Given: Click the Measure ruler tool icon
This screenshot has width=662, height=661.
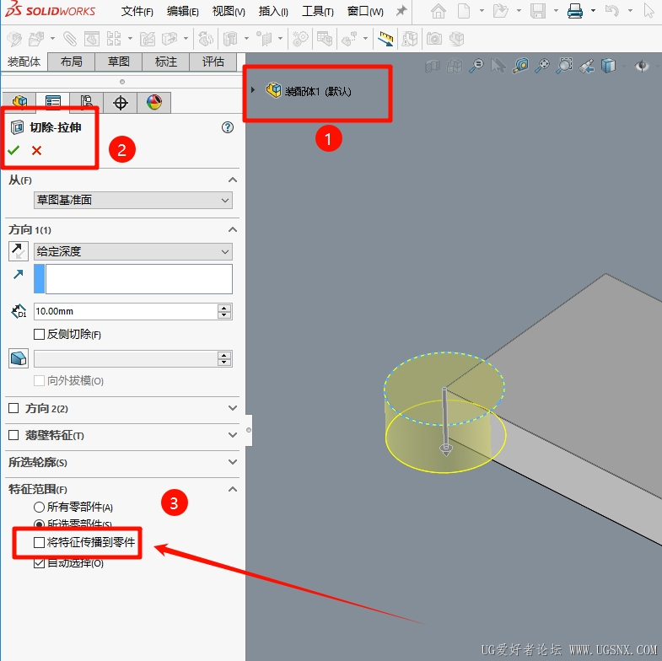Looking at the screenshot, I should click(x=385, y=40).
